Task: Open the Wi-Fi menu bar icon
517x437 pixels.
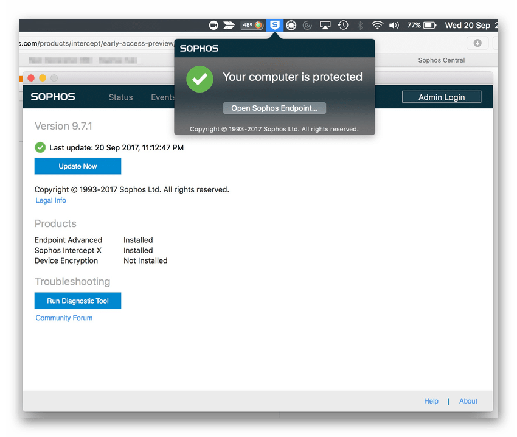Action: click(377, 25)
